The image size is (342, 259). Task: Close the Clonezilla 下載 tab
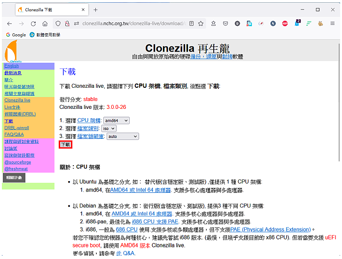[x=83, y=9]
